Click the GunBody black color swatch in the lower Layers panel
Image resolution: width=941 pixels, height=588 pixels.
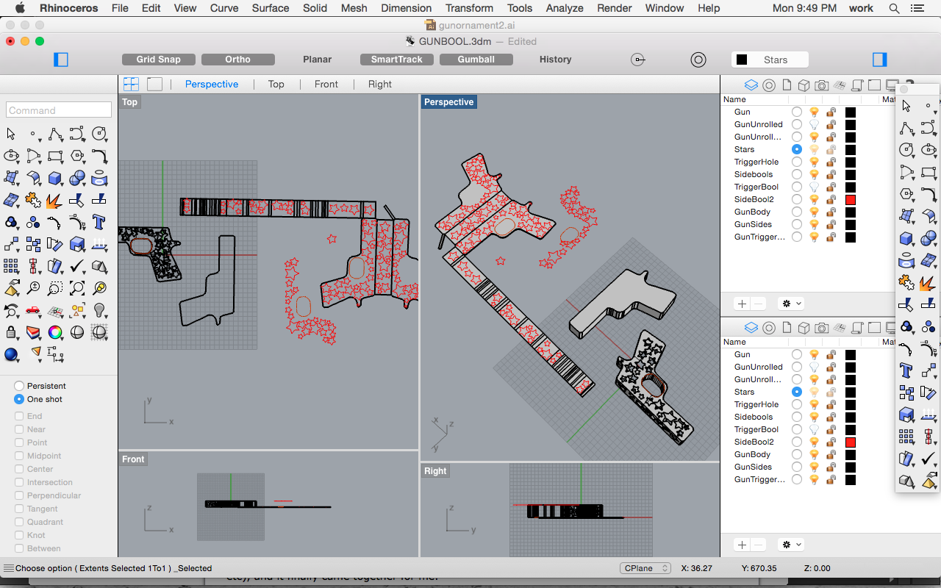click(x=851, y=454)
